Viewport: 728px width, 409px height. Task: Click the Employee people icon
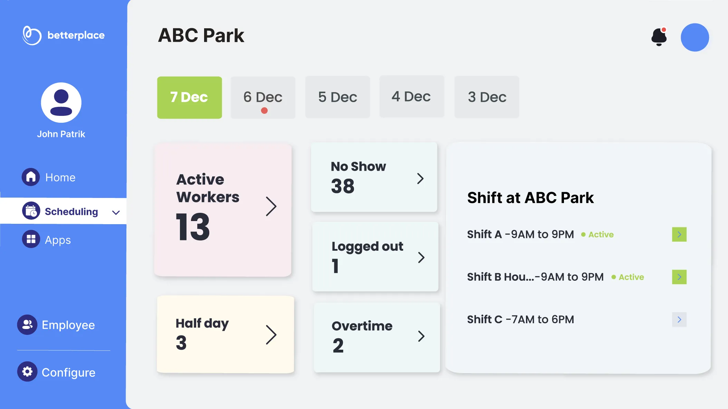(27, 325)
